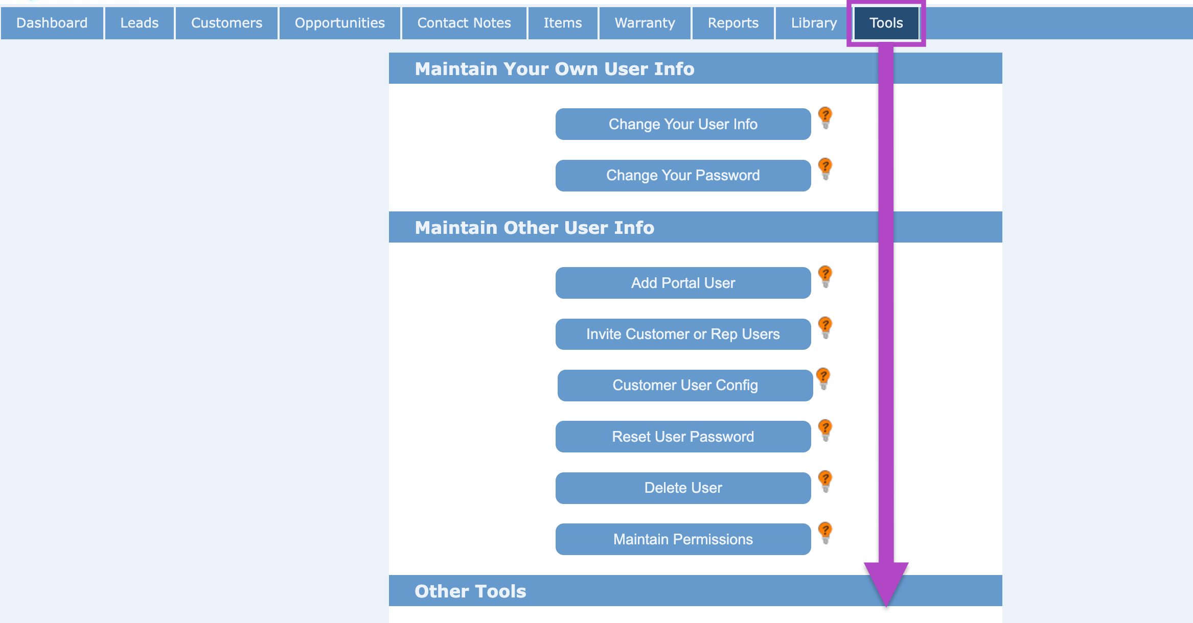1193x623 pixels.
Task: Open the Reports tab
Action: [732, 23]
